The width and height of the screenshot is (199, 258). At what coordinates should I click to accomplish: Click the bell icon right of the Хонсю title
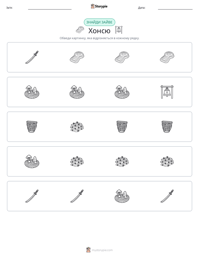[119, 30]
